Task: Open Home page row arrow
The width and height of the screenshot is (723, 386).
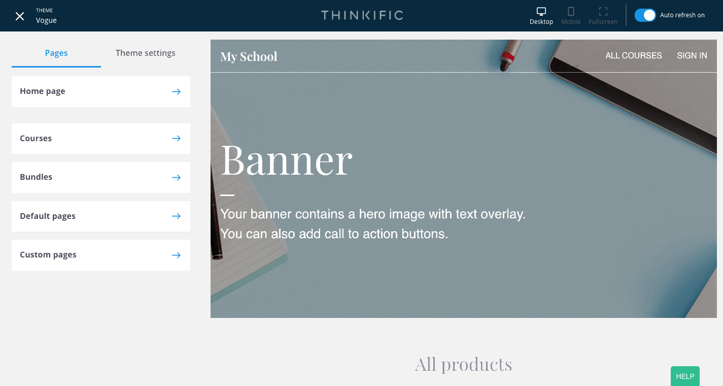Action: tap(176, 91)
